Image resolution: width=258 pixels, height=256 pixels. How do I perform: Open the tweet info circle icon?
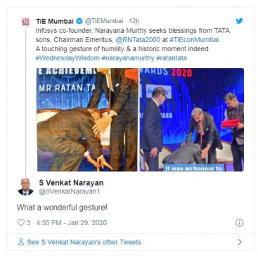239,222
